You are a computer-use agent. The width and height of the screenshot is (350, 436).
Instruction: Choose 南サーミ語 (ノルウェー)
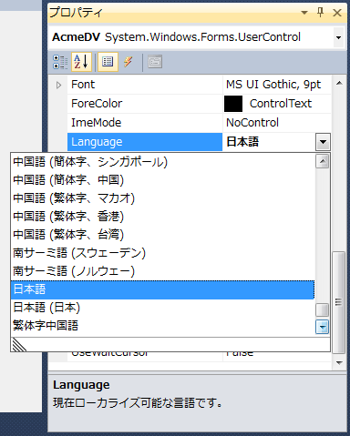coord(162,271)
